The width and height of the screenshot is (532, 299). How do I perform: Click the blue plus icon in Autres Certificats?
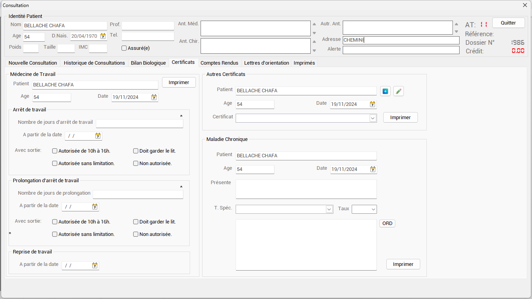[385, 91]
